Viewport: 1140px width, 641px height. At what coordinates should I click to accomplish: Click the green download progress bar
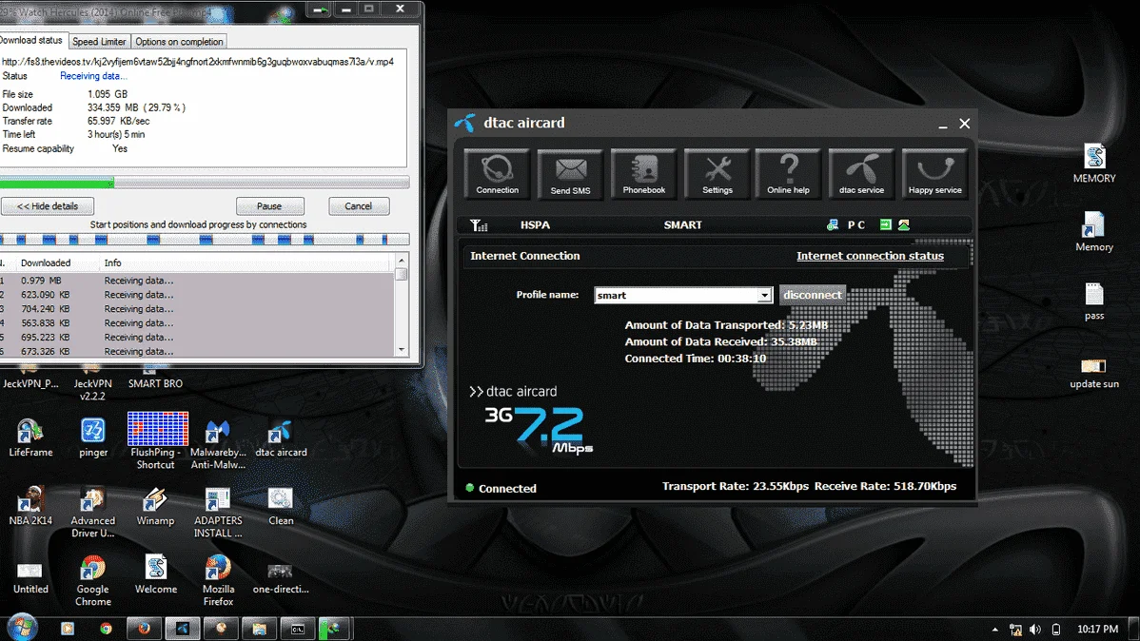click(204, 183)
